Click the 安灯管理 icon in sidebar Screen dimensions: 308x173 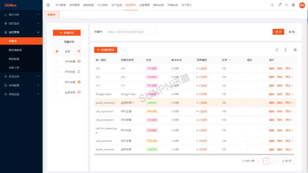(x=5, y=33)
